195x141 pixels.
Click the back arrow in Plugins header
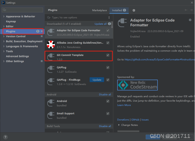pyautogui.click(x=186, y=10)
